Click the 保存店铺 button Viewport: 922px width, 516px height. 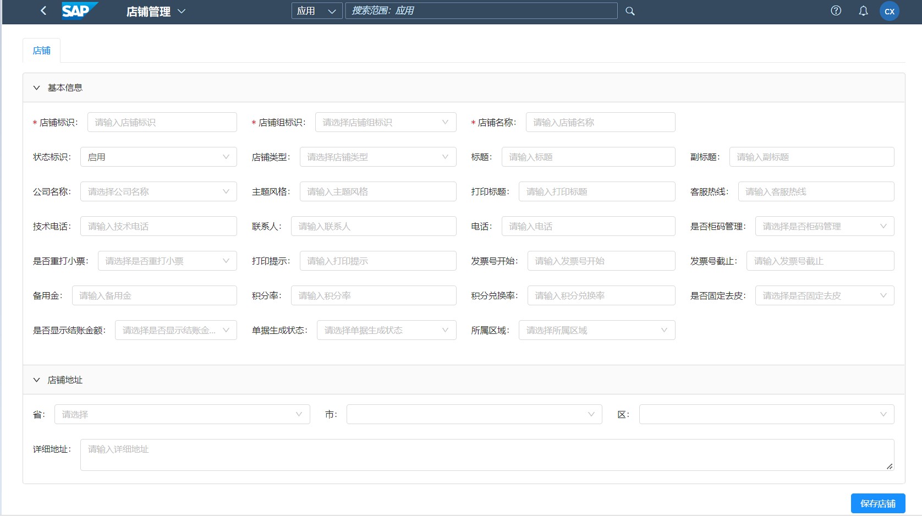pos(878,503)
